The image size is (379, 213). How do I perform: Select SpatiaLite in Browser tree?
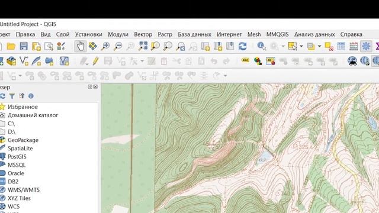pos(20,149)
